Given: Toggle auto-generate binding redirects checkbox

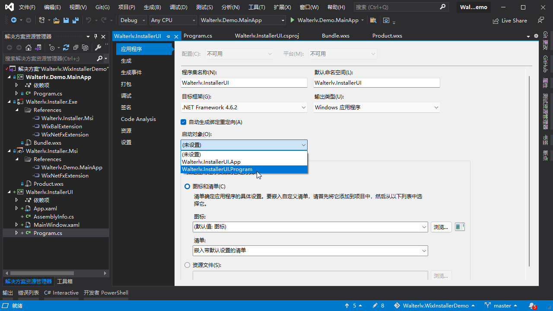Looking at the screenshot, I should [x=184, y=122].
